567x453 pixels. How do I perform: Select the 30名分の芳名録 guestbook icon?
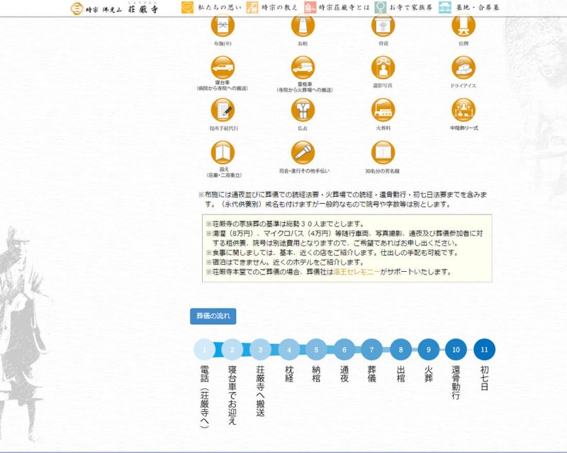pyautogui.click(x=383, y=152)
